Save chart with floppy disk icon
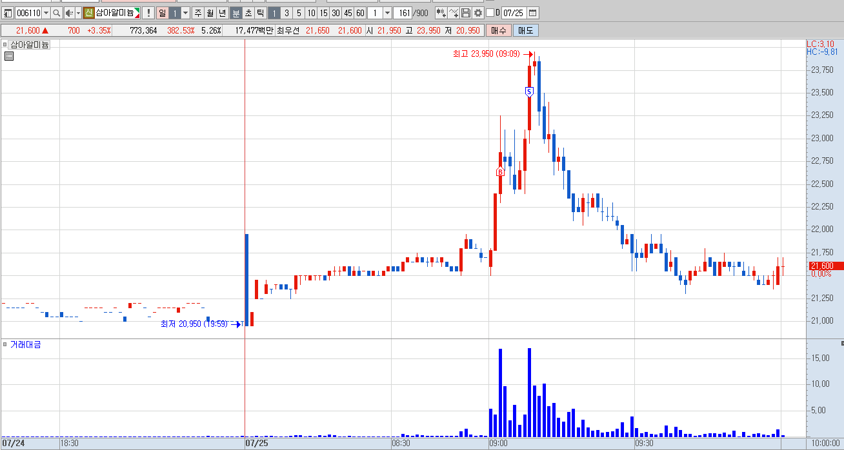This screenshot has height=450, width=844. (466, 13)
